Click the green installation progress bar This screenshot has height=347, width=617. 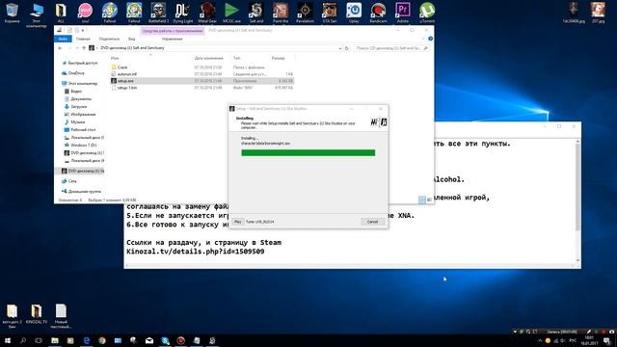[x=308, y=152]
